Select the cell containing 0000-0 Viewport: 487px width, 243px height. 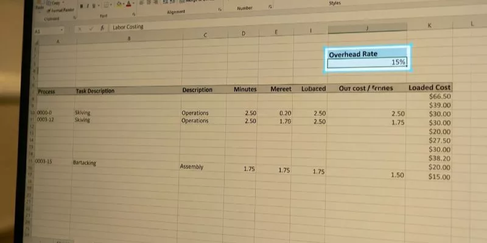(55, 113)
